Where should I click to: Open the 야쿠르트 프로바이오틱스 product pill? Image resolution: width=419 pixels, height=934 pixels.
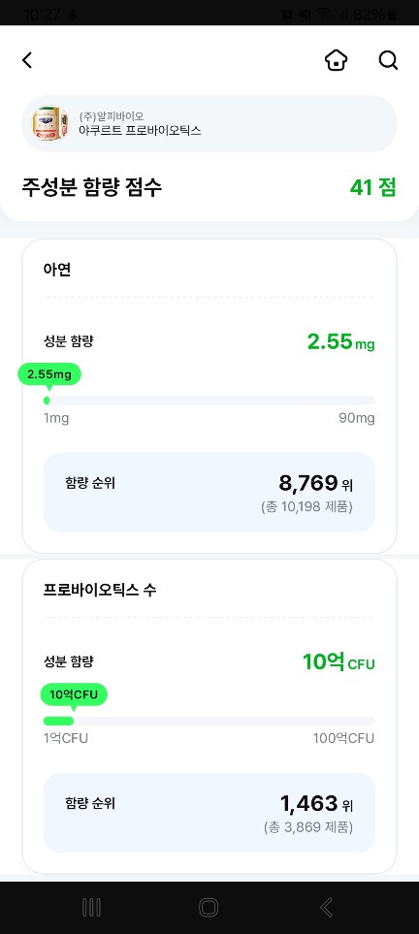pos(209,124)
